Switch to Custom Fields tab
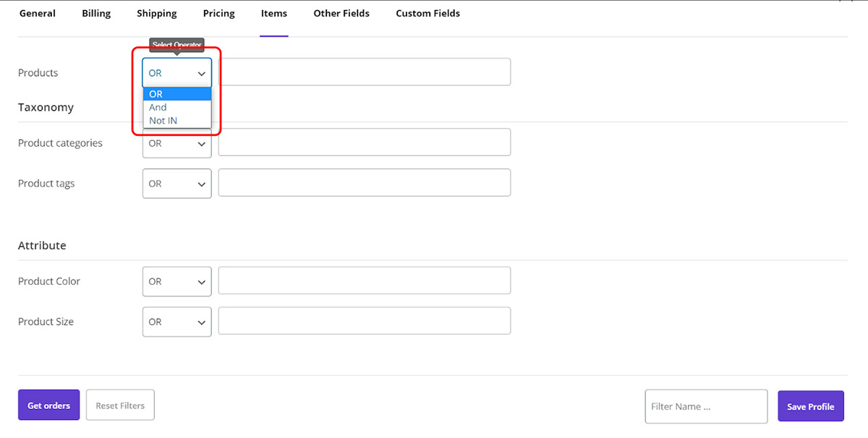868x438 pixels. (x=427, y=14)
